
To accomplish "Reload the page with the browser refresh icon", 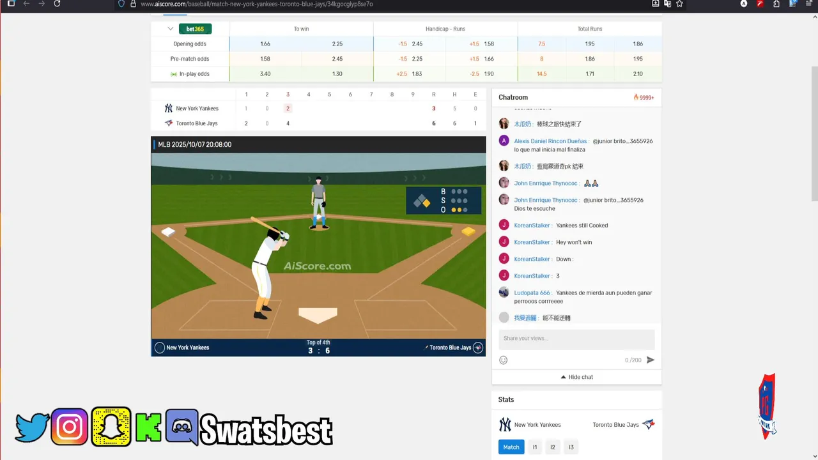I will pos(57,4).
